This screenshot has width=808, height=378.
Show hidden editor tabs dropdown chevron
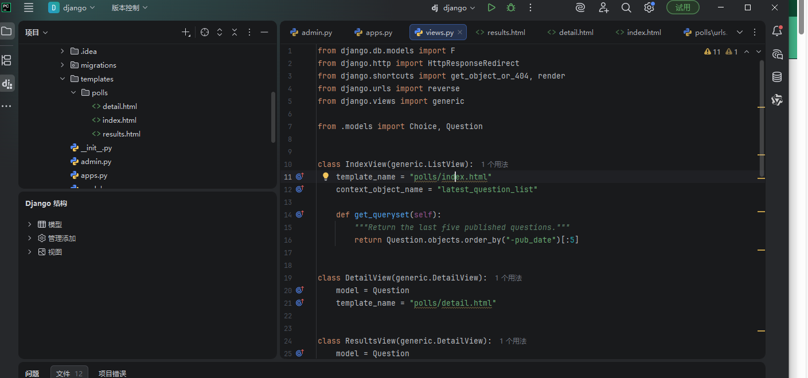coord(740,32)
